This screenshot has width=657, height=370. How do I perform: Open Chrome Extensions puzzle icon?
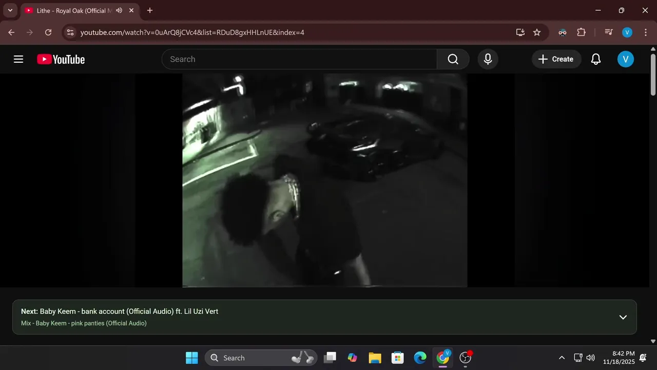[x=581, y=32]
